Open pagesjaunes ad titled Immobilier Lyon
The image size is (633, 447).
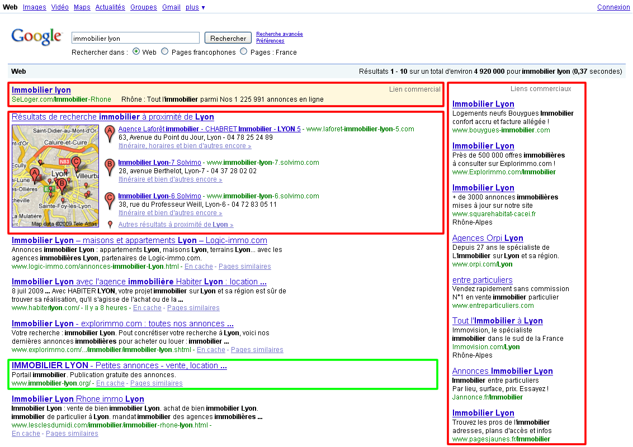click(483, 413)
